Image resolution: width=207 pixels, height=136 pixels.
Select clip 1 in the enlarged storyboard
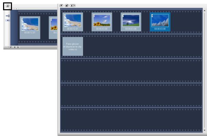tap(73, 22)
